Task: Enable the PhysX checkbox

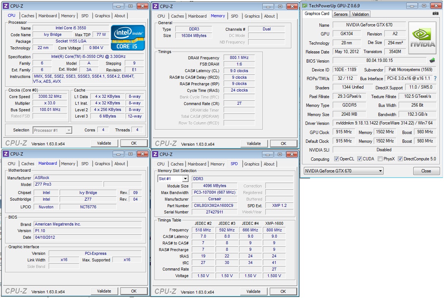Action: [380, 159]
